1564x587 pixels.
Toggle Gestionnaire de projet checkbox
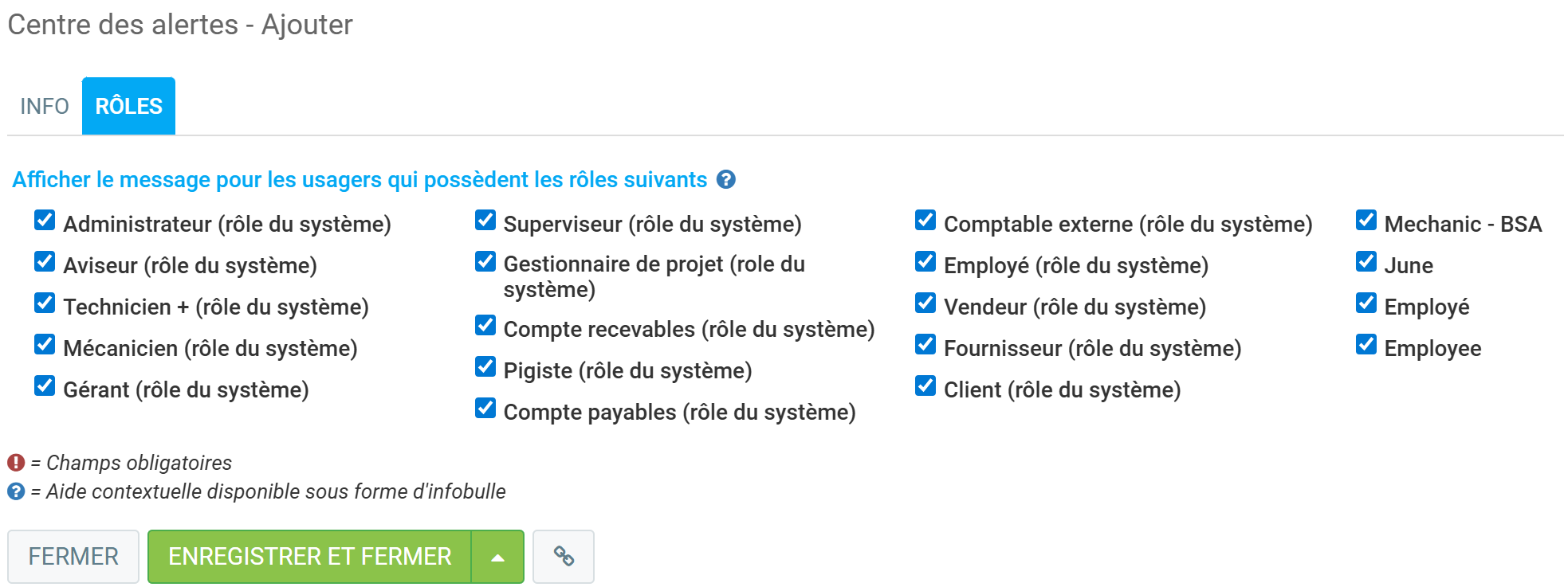click(485, 262)
